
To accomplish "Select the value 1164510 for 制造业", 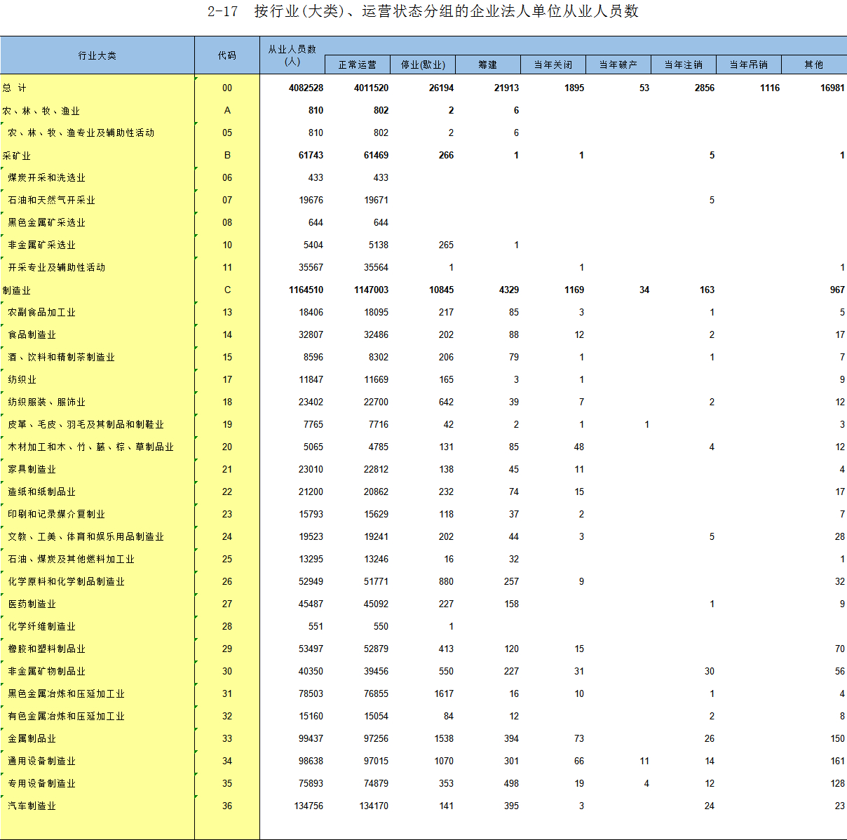I will tap(306, 290).
